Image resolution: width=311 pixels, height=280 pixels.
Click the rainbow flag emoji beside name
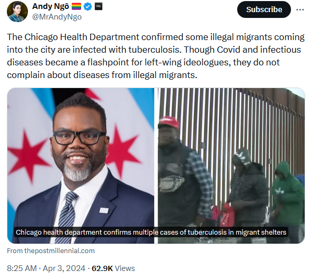[76, 6]
